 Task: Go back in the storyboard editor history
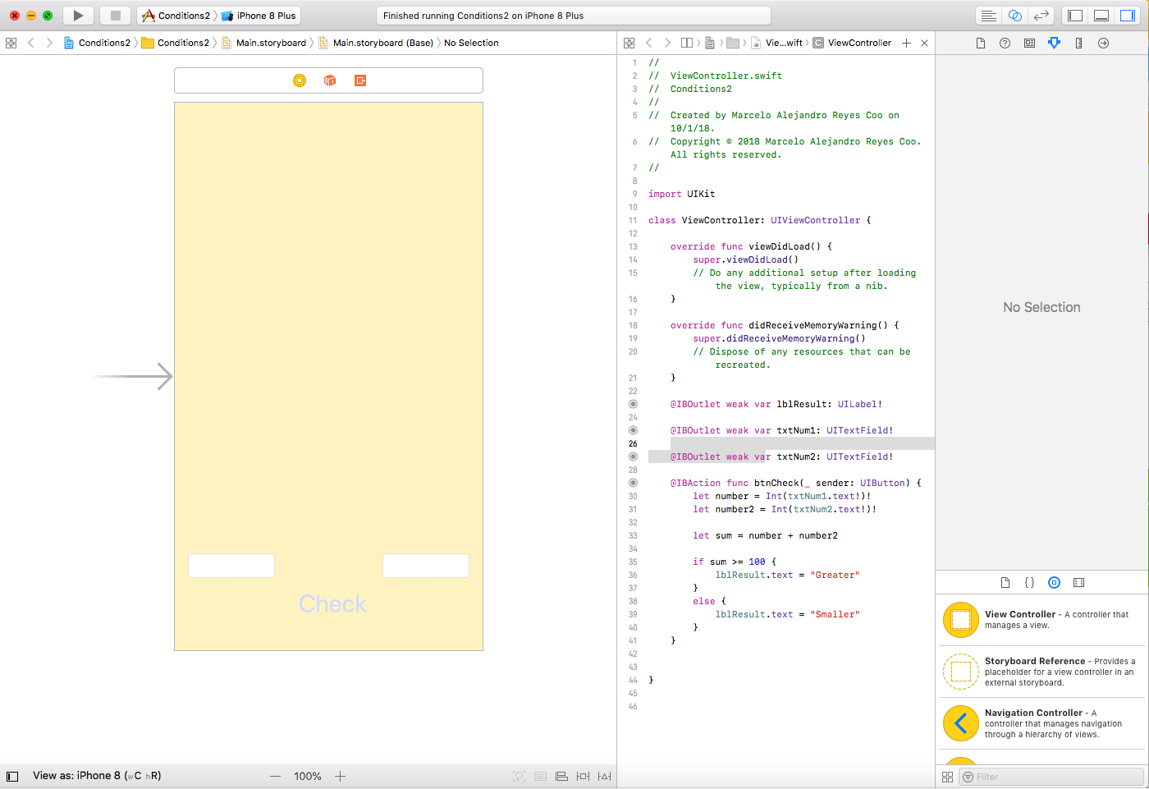click(x=31, y=43)
